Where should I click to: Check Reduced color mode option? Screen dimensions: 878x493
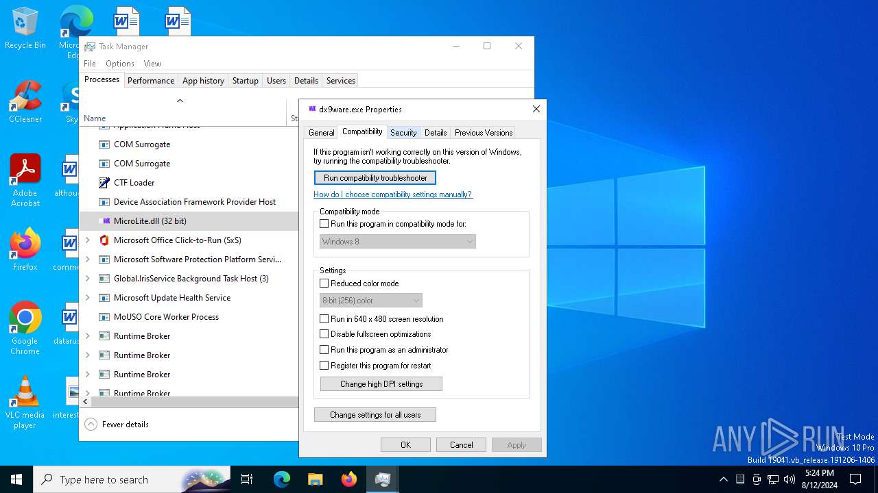pyautogui.click(x=324, y=283)
